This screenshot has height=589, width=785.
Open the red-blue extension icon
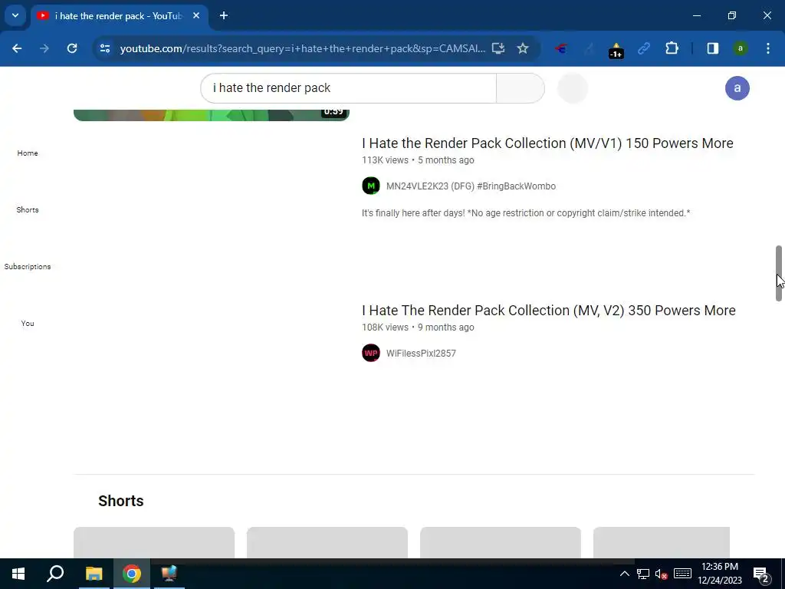(x=560, y=48)
